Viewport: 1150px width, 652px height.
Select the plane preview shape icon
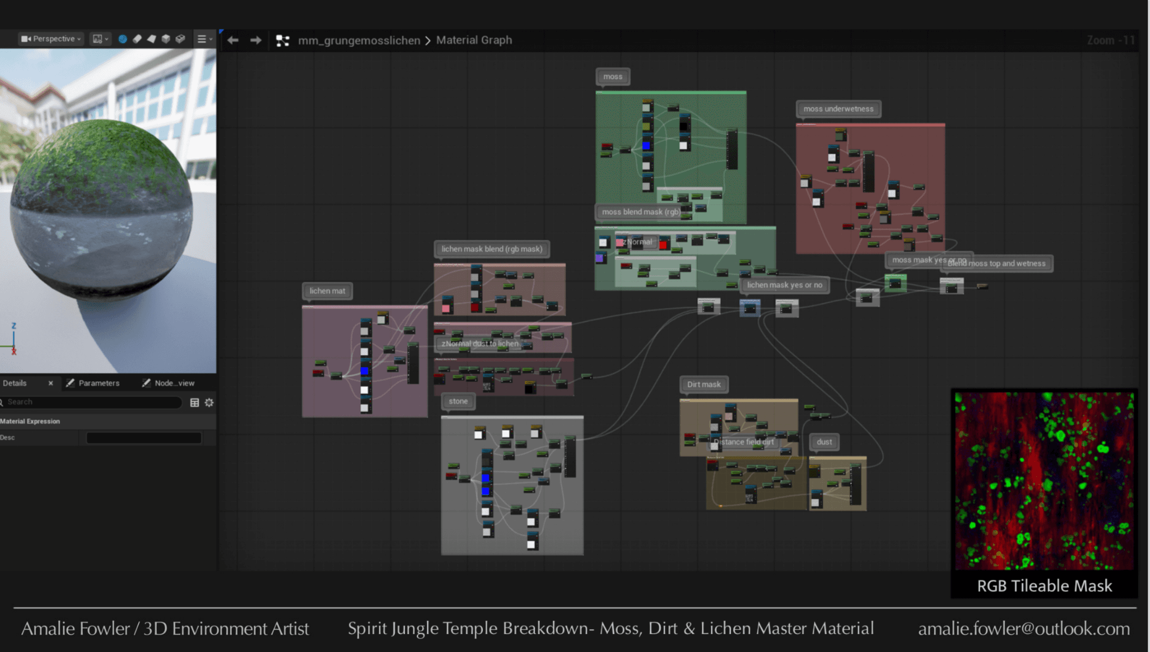(x=151, y=39)
